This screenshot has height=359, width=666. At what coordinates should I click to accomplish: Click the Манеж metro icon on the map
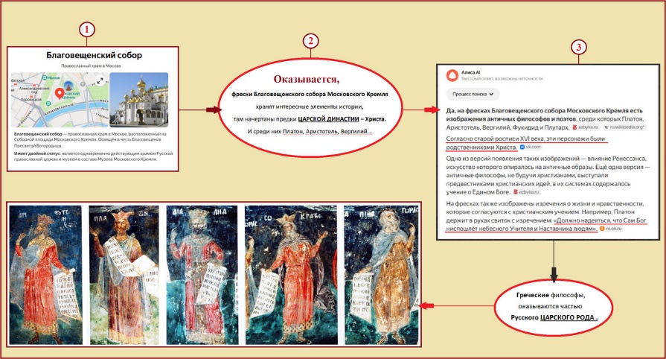click(x=44, y=77)
